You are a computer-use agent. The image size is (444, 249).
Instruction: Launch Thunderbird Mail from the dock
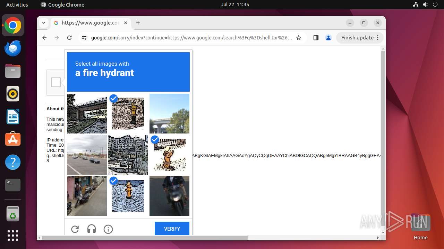[13, 48]
